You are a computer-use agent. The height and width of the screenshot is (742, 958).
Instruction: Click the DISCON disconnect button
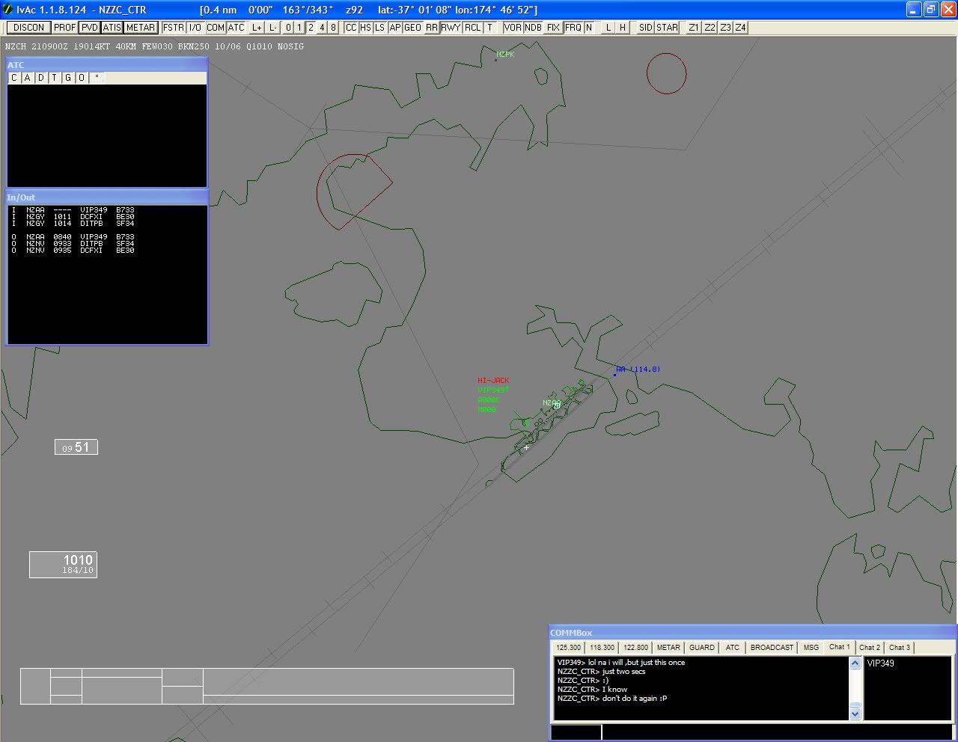tap(29, 28)
